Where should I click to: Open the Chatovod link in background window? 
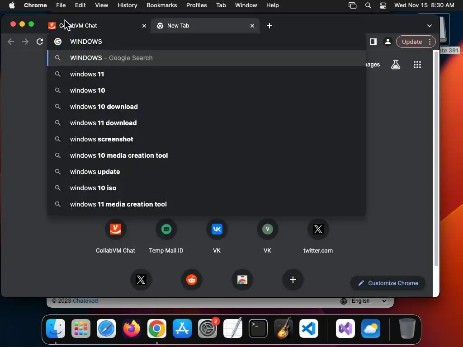tap(85, 300)
